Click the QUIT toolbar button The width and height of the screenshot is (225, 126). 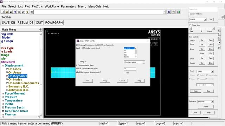[39, 22]
